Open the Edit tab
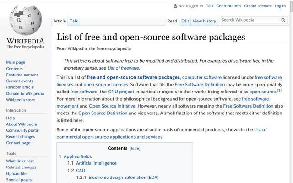This screenshot has width=293, height=183. (185, 21)
